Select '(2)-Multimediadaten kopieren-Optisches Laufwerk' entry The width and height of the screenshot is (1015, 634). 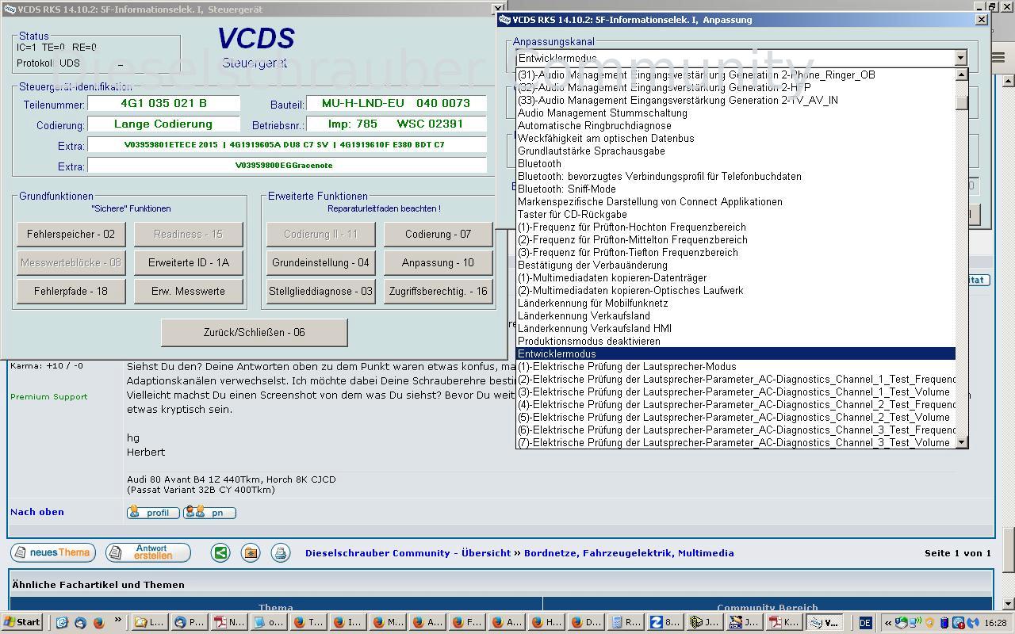[x=736, y=290]
